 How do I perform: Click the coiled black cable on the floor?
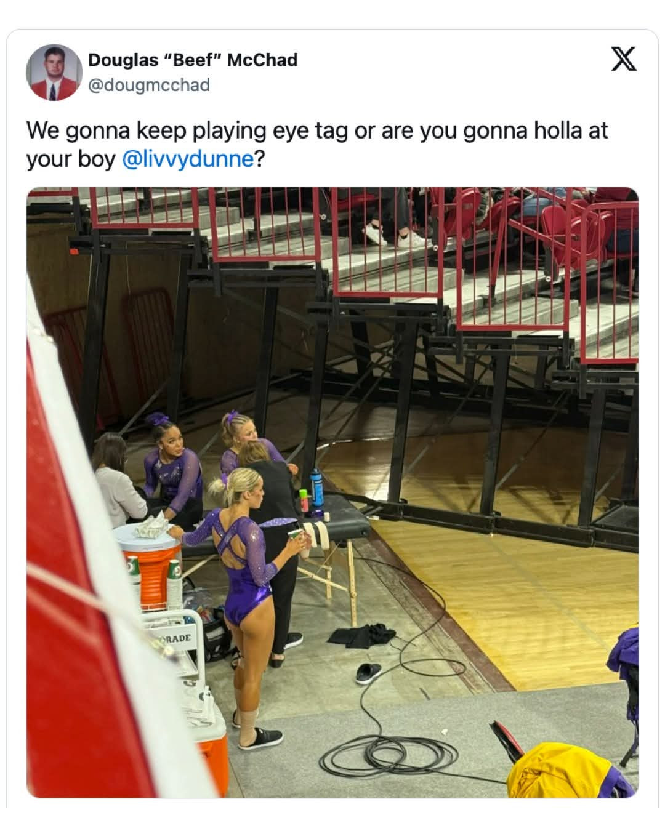[x=388, y=754]
